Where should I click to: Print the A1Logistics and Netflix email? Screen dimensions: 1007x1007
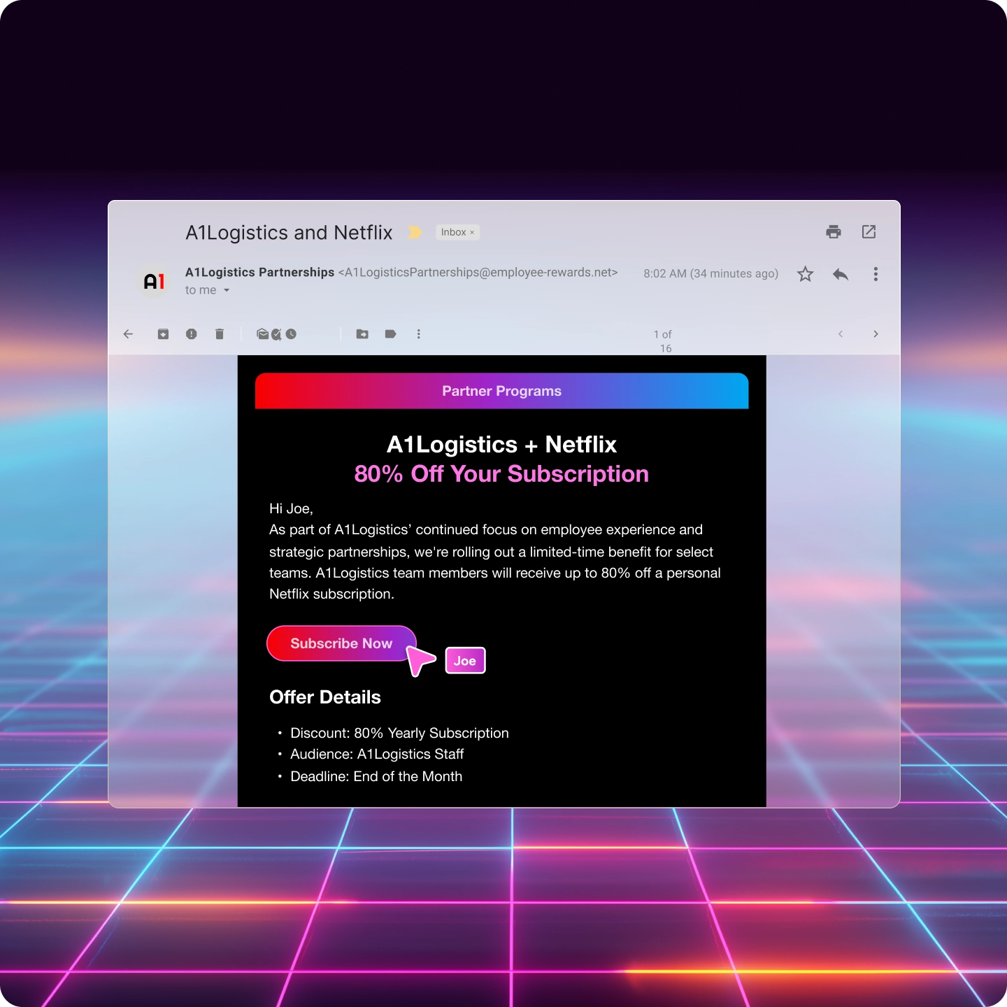834,232
